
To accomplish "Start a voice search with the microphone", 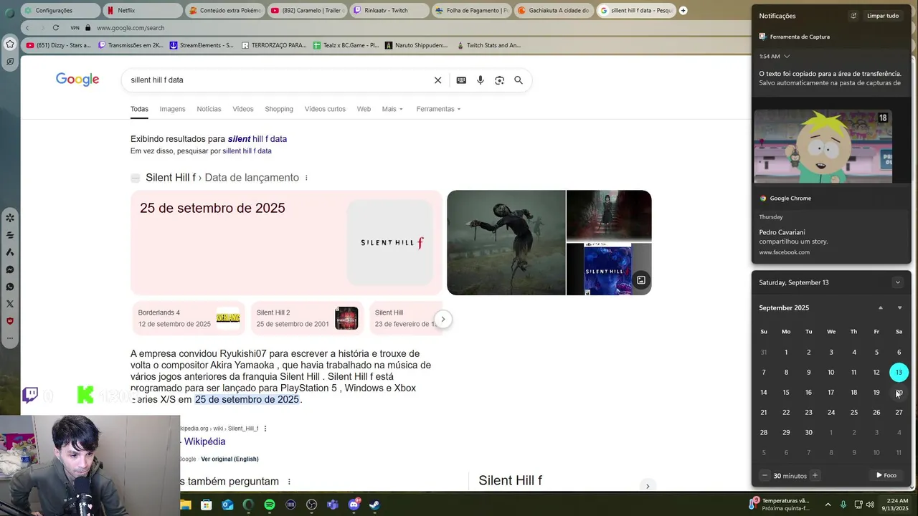I will (481, 80).
